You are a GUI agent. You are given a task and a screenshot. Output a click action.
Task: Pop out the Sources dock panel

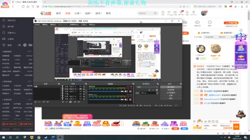click(86, 84)
